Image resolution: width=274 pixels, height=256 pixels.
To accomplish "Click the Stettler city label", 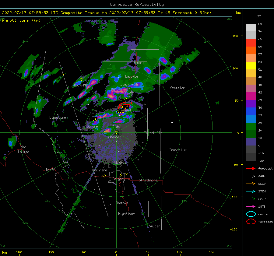I will [x=177, y=88].
